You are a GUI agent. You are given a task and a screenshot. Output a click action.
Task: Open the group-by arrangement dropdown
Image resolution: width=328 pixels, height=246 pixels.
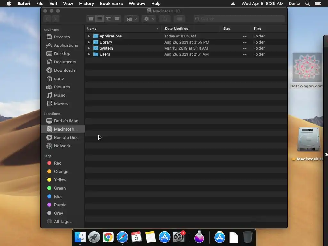coord(132,19)
